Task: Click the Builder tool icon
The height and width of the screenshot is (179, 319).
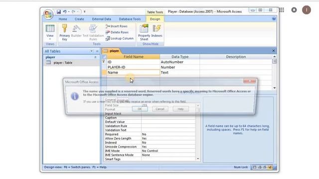Action: [76, 31]
